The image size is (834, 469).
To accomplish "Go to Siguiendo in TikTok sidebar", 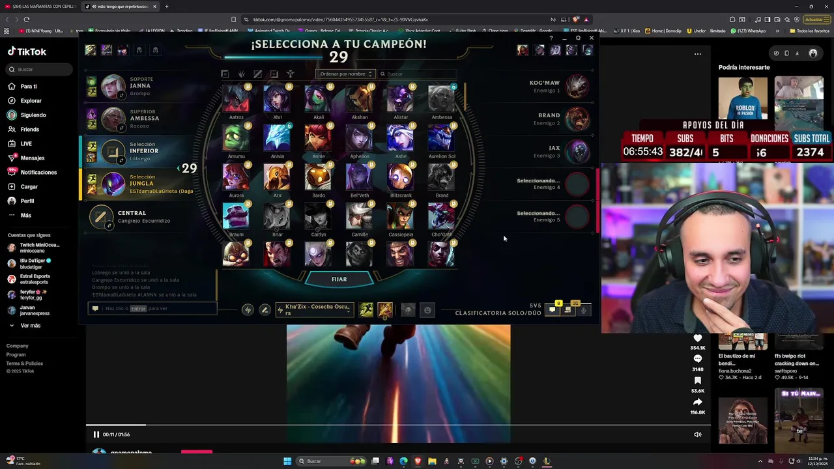I will (x=33, y=115).
